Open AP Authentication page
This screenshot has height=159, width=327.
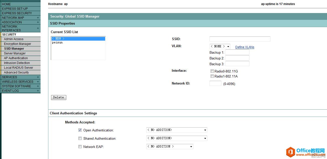point(16,58)
